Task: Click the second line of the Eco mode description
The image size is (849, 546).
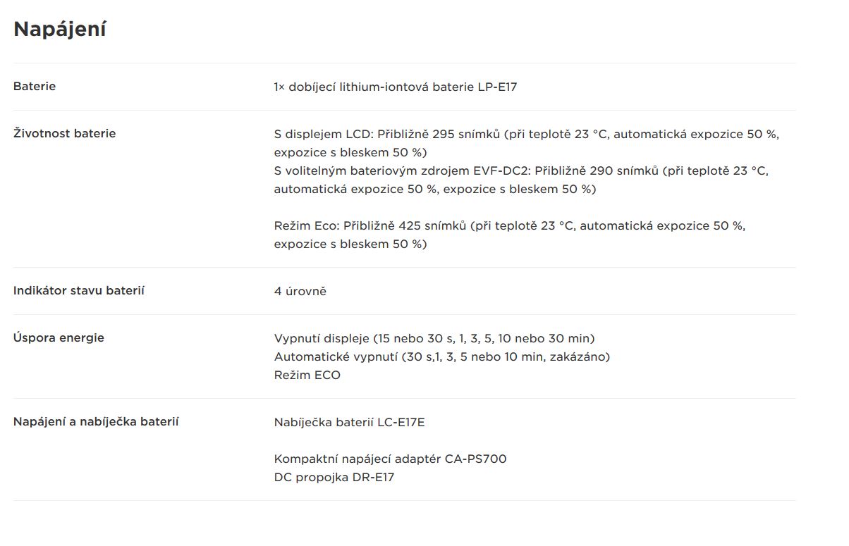Action: point(350,244)
